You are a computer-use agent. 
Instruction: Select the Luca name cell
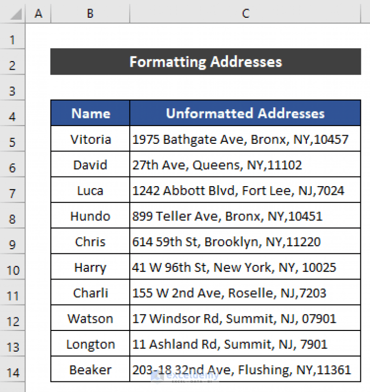pos(90,190)
